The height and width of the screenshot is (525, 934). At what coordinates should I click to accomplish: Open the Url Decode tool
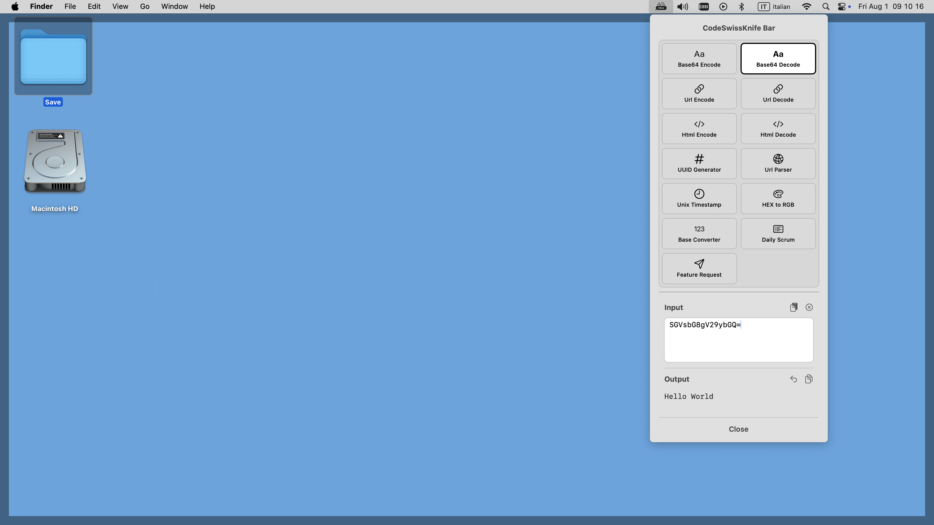pos(778,94)
